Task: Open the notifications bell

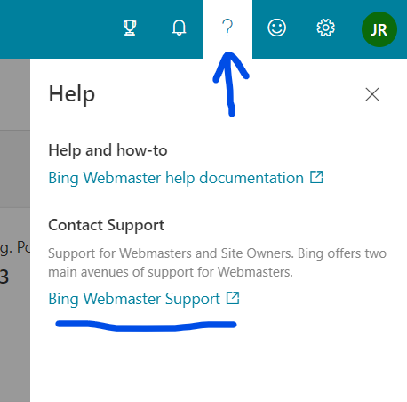Action: click(179, 28)
